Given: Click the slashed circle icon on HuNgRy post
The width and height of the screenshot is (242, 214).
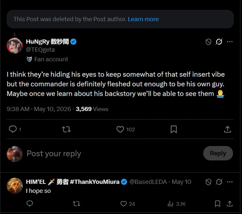Looking at the screenshot, I should pyautogui.click(x=219, y=42).
